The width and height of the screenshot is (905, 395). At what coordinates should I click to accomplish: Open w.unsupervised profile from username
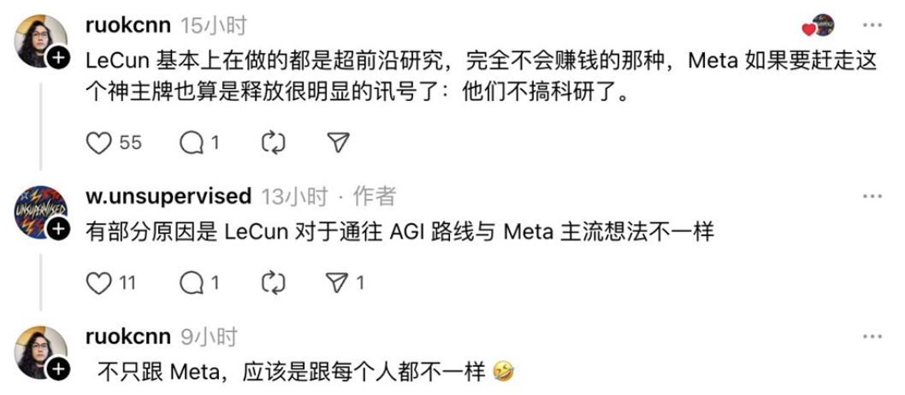[169, 197]
